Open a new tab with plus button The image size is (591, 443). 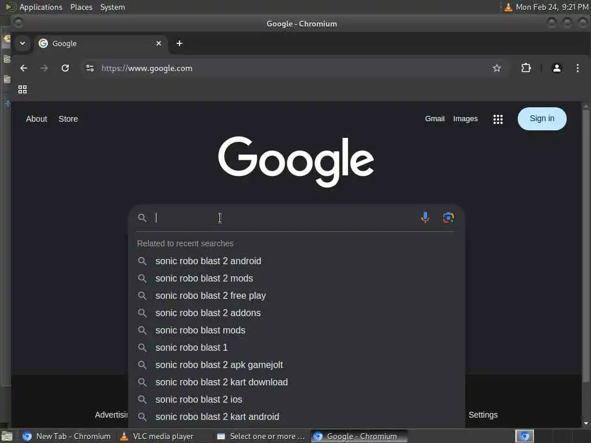point(179,43)
